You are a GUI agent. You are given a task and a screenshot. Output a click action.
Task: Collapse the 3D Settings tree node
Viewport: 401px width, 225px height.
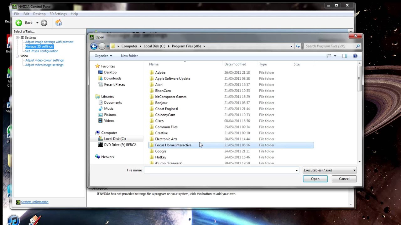tap(18, 37)
